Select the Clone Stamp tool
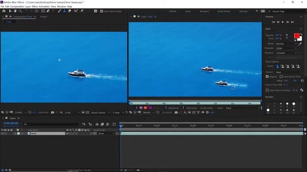Image resolution: width=307 pixels, height=172 pixels. pos(64,11)
